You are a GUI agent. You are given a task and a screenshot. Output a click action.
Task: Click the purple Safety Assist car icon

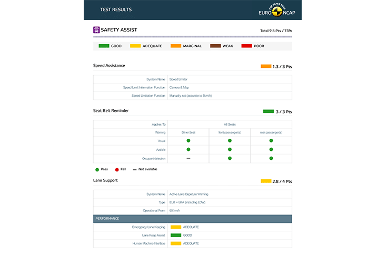96,30
